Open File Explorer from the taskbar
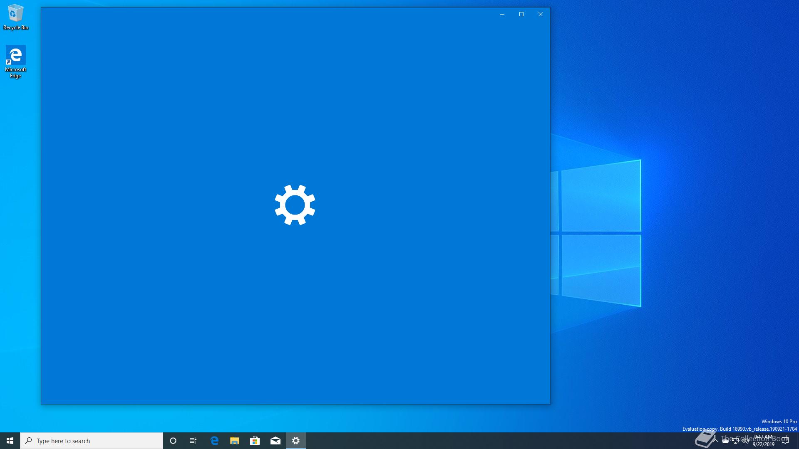The image size is (799, 449). point(235,441)
